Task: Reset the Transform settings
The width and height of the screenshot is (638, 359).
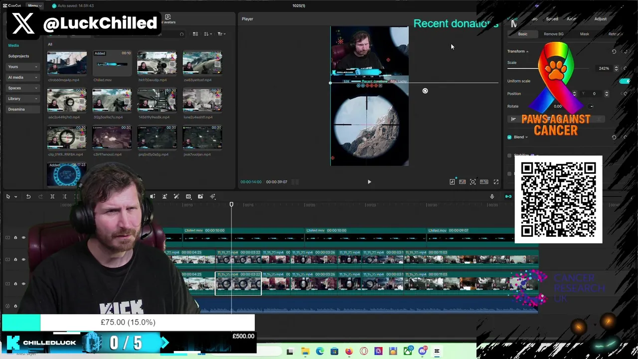Action: (x=614, y=51)
